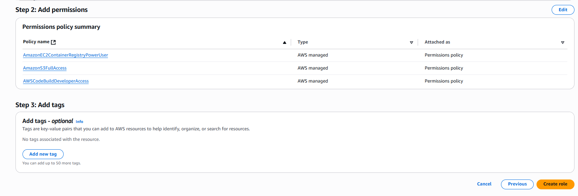
Task: Open the AmazonS3FullAccess policy link
Action: [x=45, y=68]
